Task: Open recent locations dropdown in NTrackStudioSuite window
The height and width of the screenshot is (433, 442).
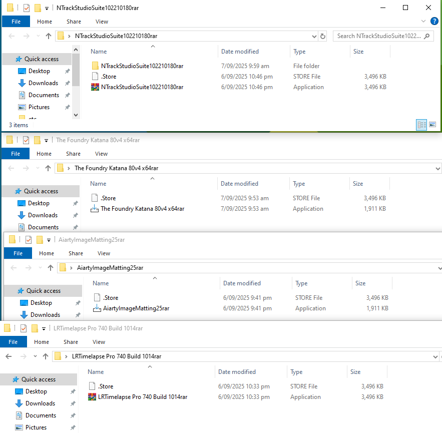Action: tap(38, 36)
